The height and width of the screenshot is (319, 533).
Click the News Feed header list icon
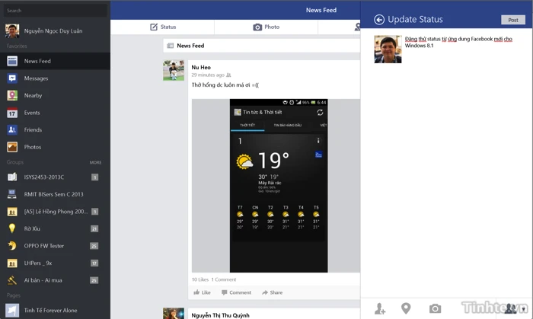171,46
